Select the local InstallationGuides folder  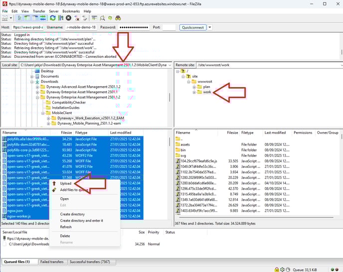63,108
